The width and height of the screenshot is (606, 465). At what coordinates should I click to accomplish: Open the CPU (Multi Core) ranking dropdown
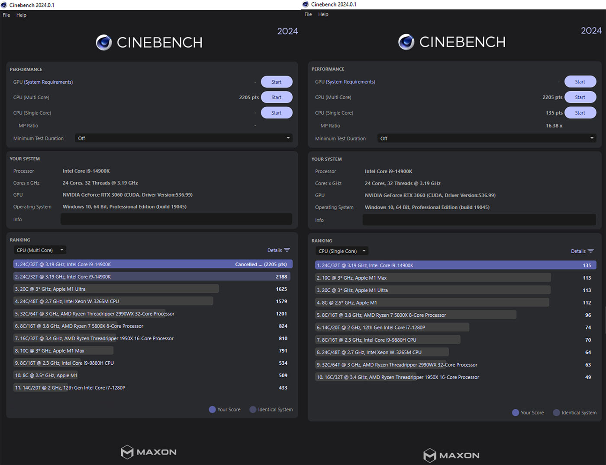(39, 250)
